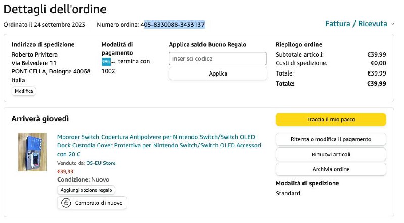
Task: Click the circular arrow reorder icon
Action: pos(65,203)
